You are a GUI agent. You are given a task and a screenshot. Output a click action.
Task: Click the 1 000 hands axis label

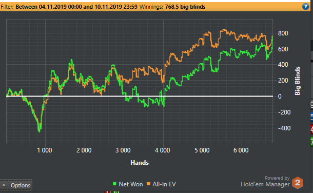pyautogui.click(x=45, y=150)
